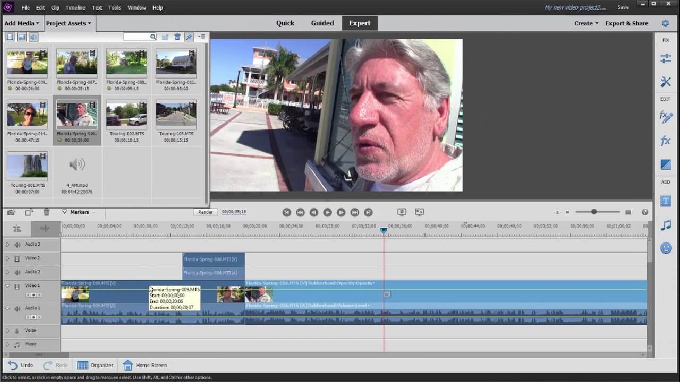Select the Tools icon in the Fix section
Screen dimensions: 680x382
666,82
